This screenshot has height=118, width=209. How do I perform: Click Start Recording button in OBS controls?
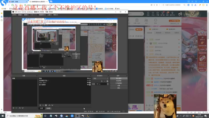[119, 81]
